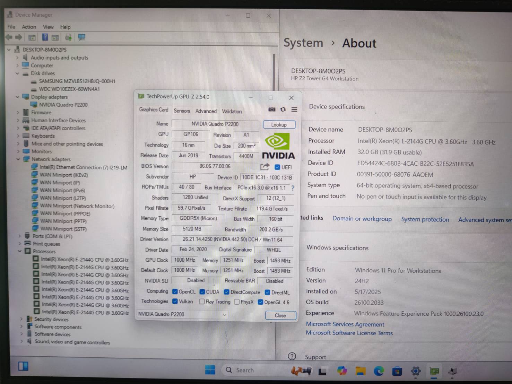512x384 pixels.
Task: Open the blue Help icon in Device Manager toolbar
Action: pyautogui.click(x=45, y=37)
